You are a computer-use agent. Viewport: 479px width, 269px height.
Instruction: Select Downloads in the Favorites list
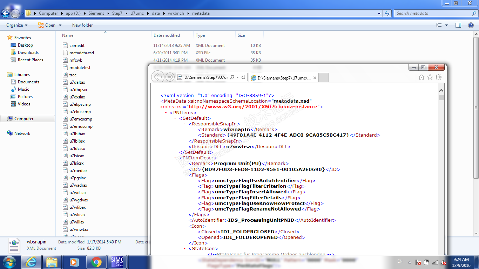[28, 53]
